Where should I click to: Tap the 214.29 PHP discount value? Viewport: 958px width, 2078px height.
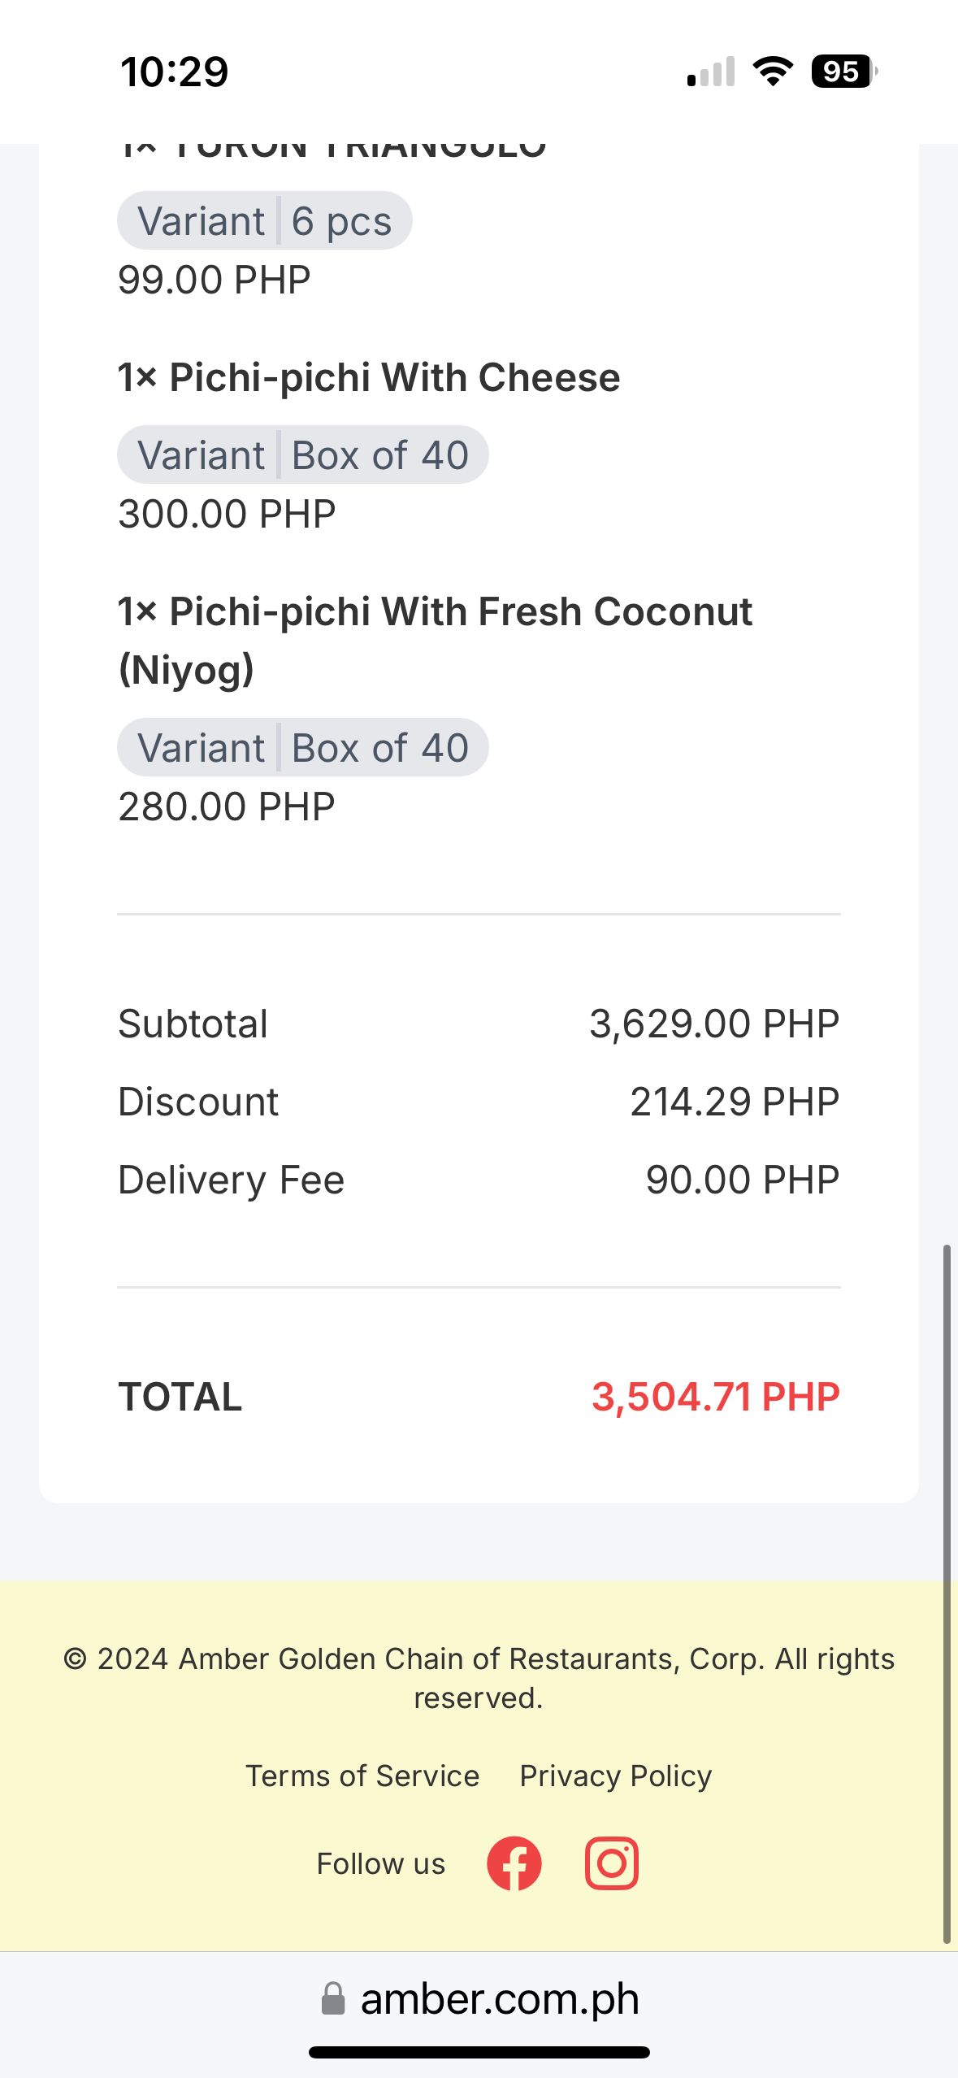[x=734, y=1102]
